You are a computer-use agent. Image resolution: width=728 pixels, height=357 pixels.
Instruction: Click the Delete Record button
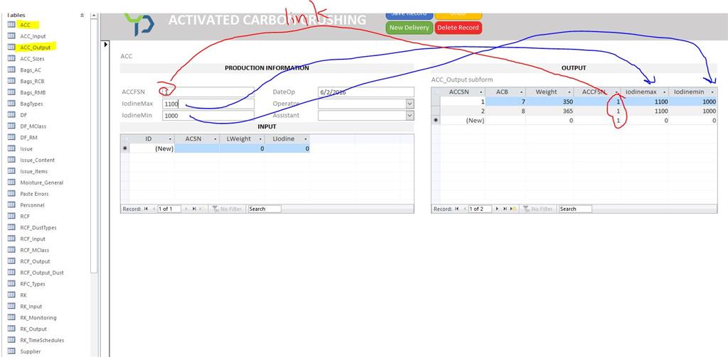point(458,28)
